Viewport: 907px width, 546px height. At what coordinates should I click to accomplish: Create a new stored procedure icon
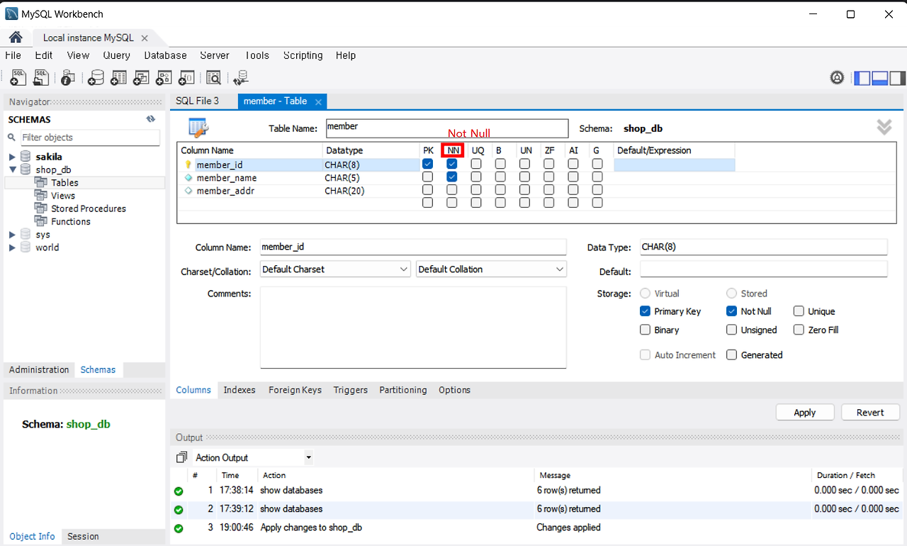[x=164, y=77]
